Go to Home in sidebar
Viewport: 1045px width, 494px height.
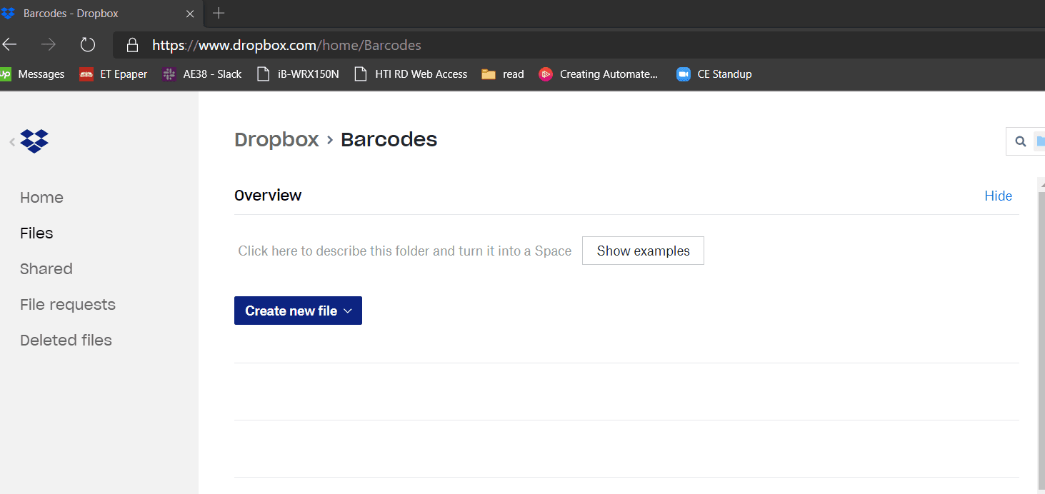point(41,198)
